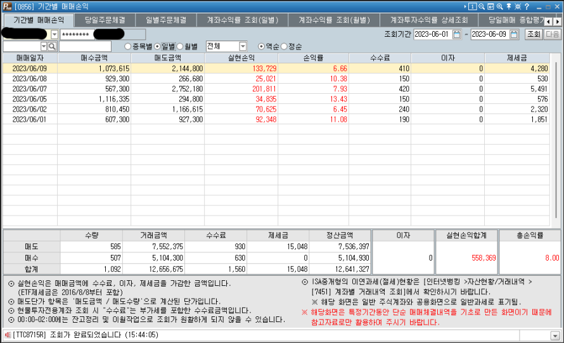Select the 월별 radio button
This screenshot has height=343, width=564.
coord(180,46)
